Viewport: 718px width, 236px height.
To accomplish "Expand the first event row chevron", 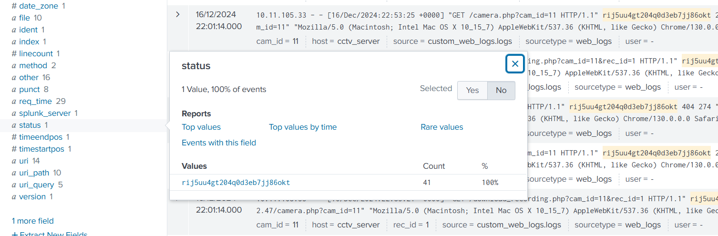I will pyautogui.click(x=178, y=14).
